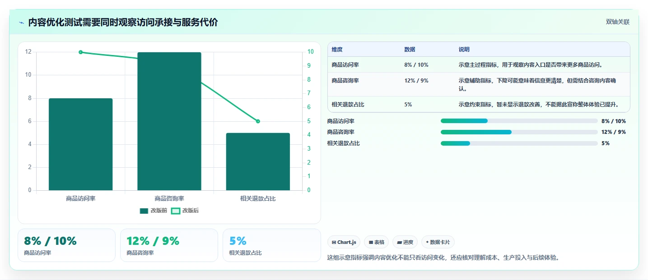Click left axis value 12
This screenshot has height=280, width=648.
(28, 52)
